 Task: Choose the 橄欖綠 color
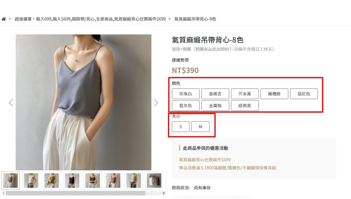click(274, 94)
